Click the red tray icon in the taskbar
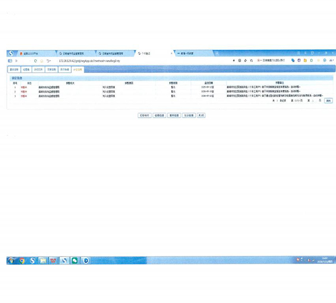Screen dimensions: 336x303 click(x=298, y=259)
